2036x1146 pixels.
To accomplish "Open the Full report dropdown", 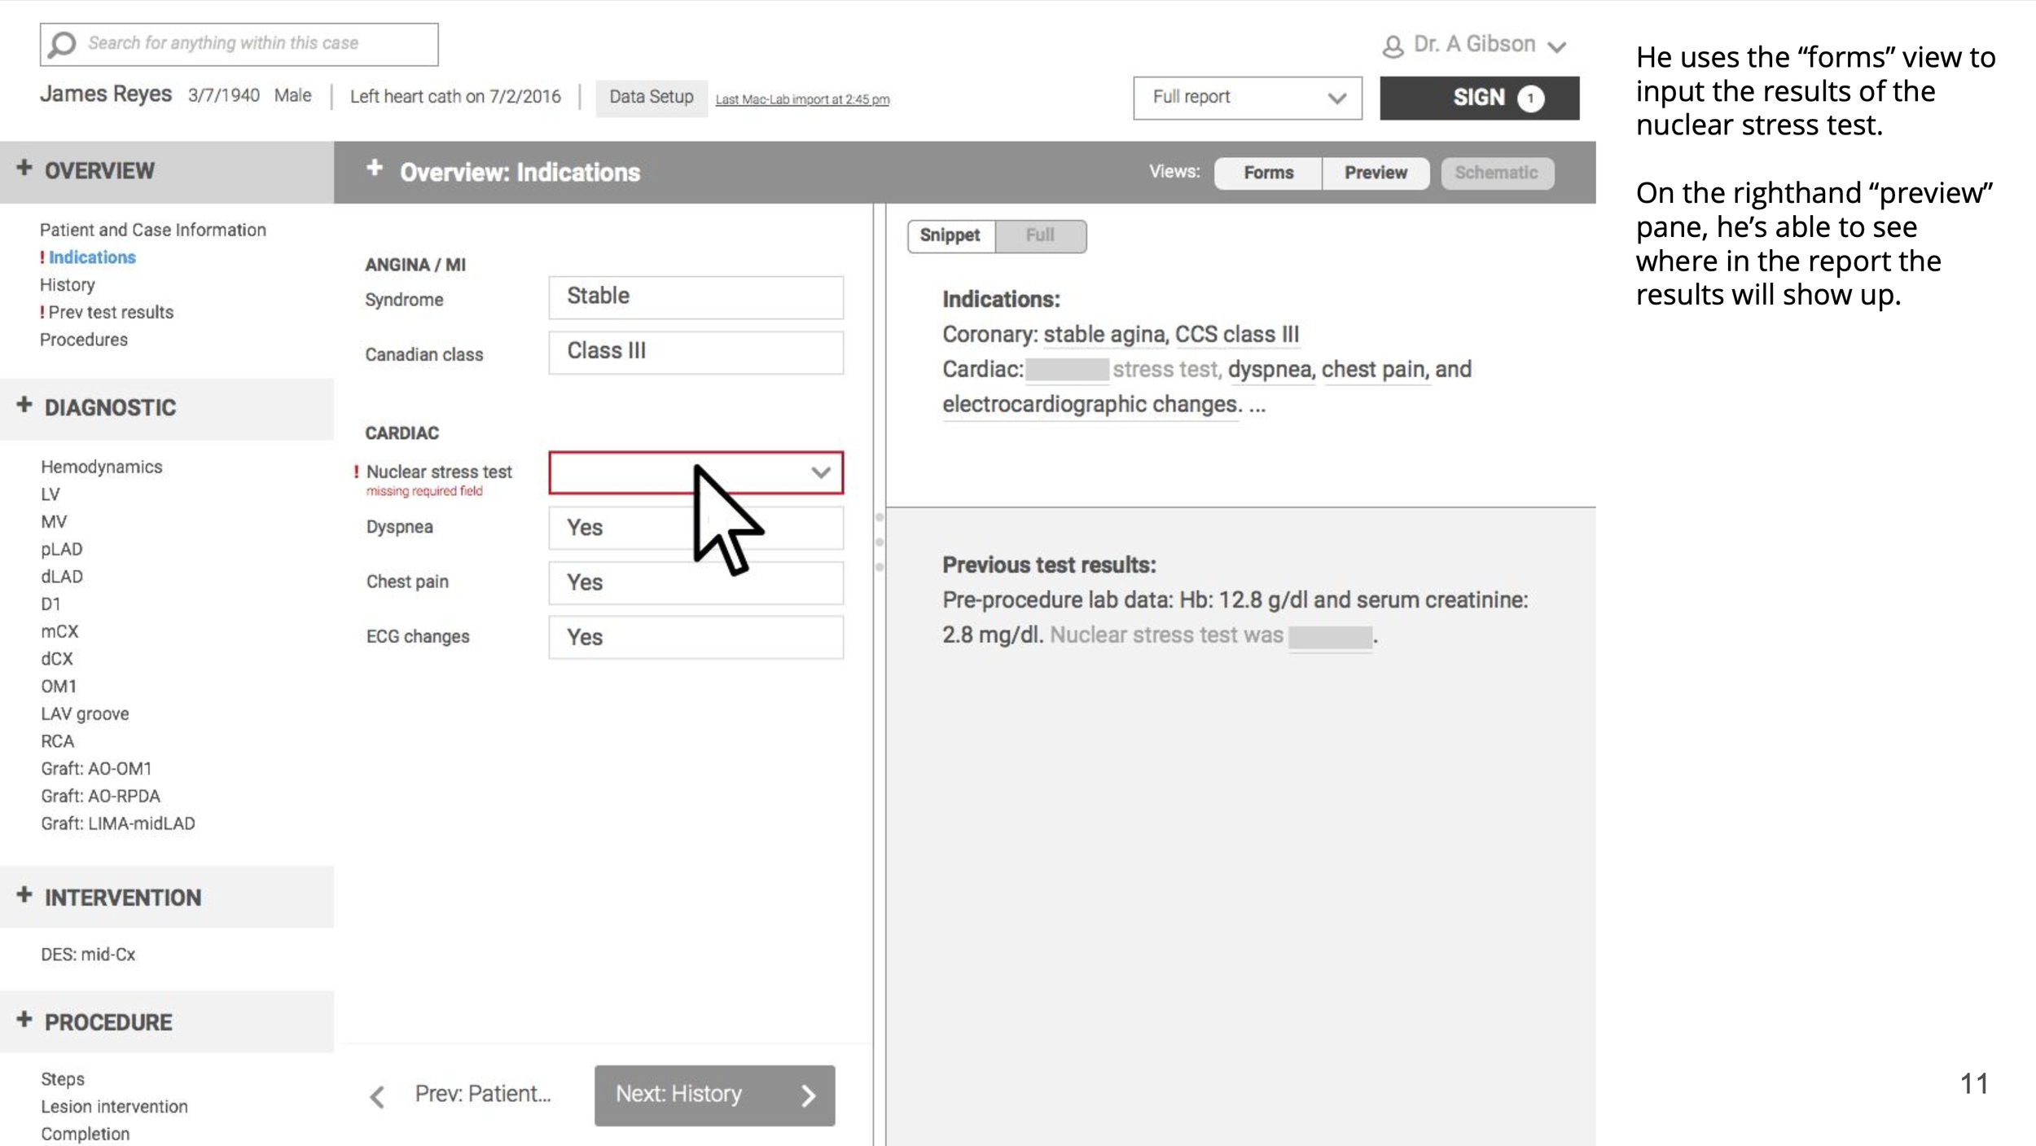I will click(x=1247, y=98).
